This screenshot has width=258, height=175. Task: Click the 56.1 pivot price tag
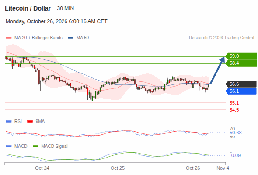[241, 91]
